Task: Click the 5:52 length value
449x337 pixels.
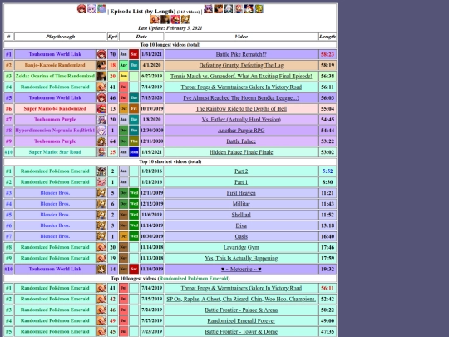Action: [x=328, y=171]
